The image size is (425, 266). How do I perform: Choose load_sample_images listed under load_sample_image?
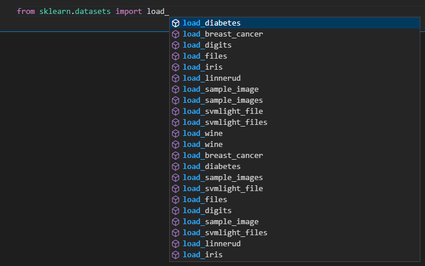pyautogui.click(x=295, y=100)
